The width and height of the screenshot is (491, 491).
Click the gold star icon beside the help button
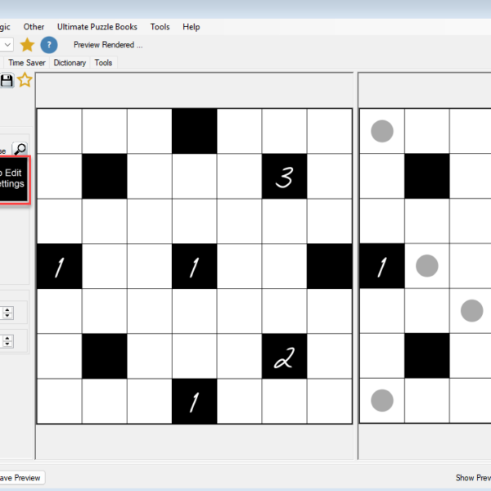(x=27, y=44)
